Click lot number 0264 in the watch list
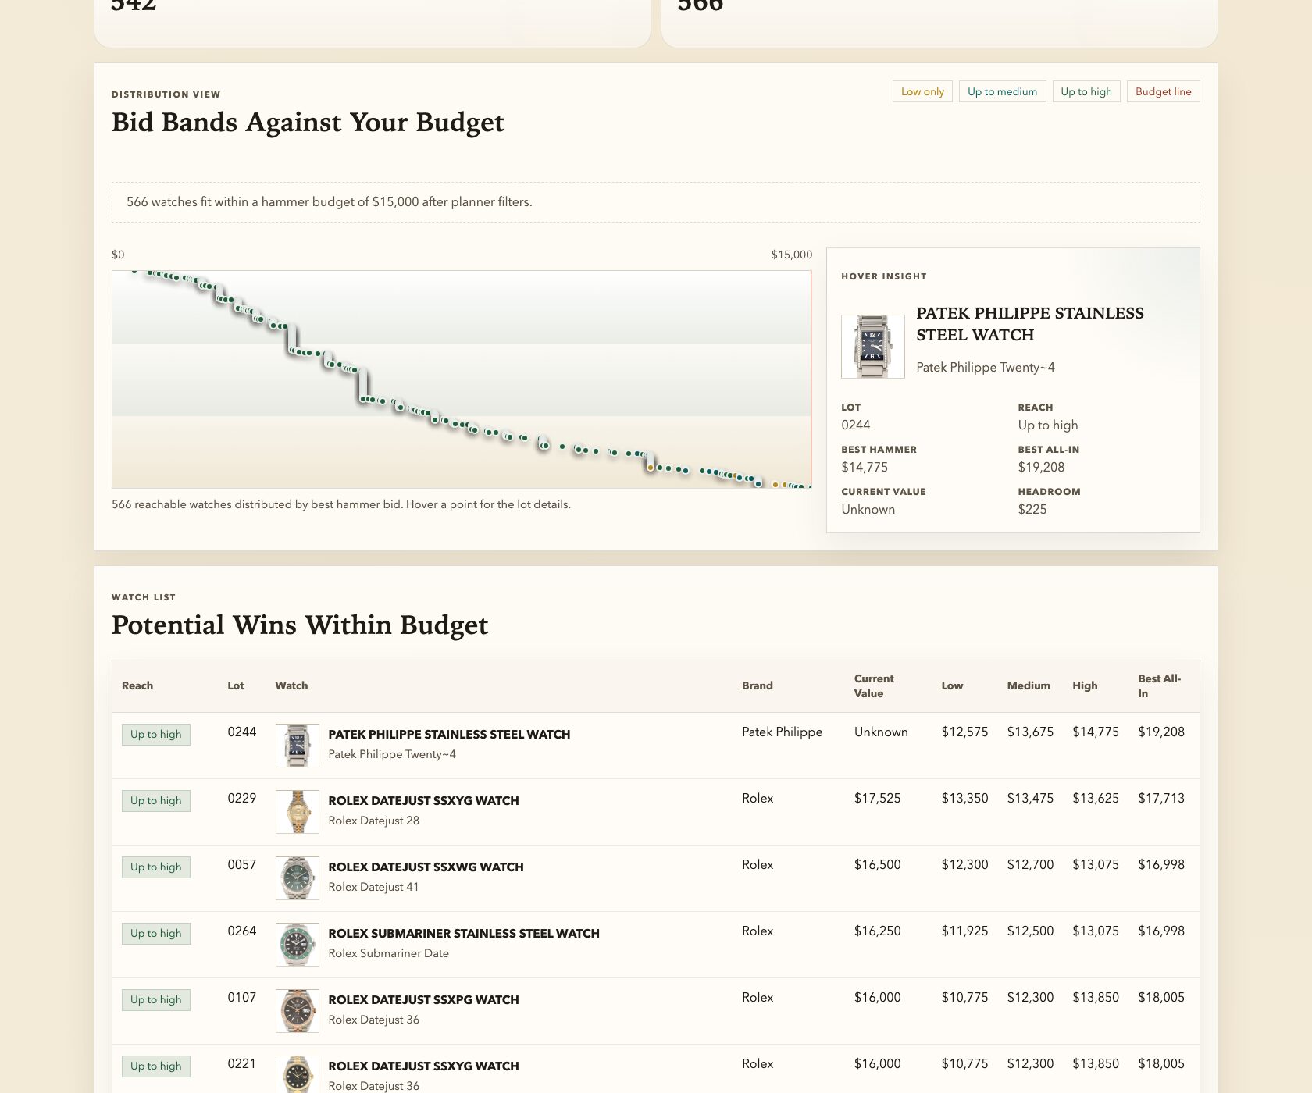This screenshot has width=1312, height=1093. click(x=241, y=931)
